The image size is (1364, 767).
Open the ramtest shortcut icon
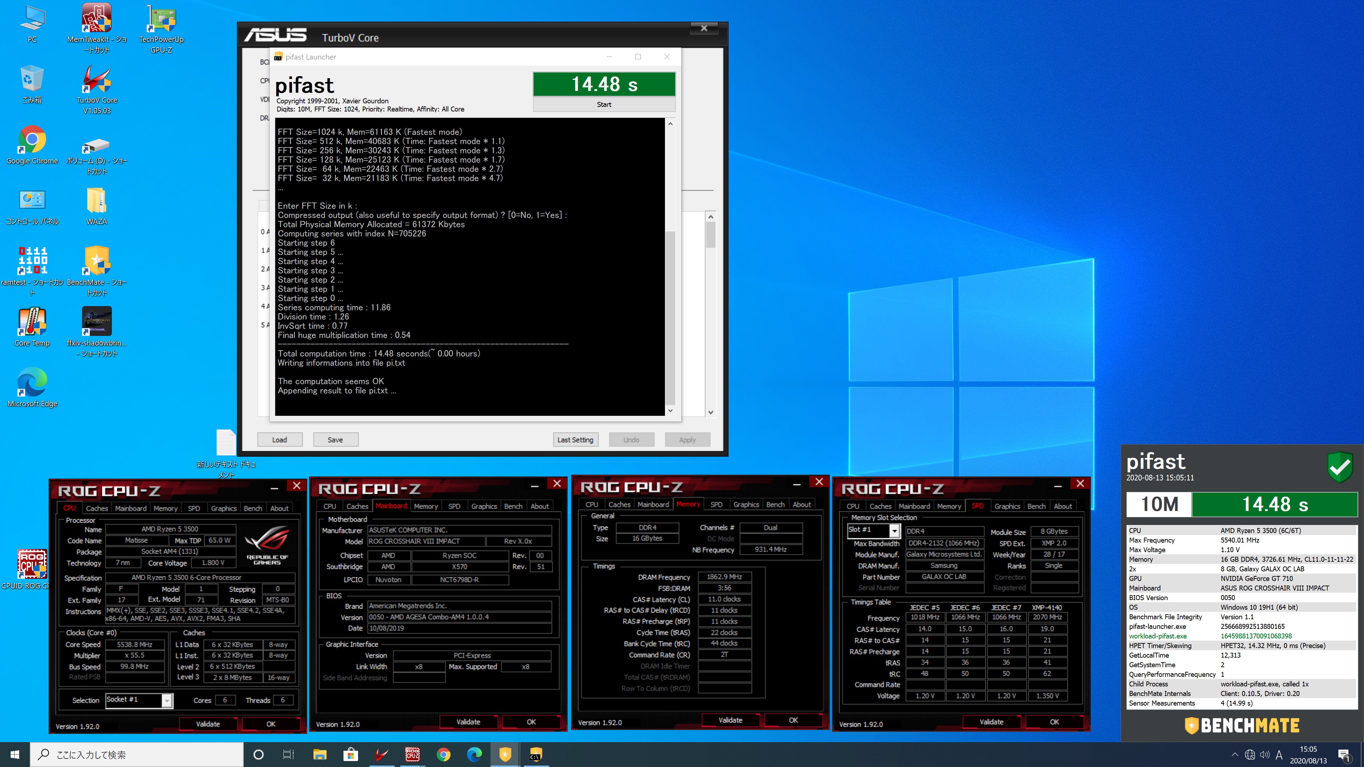click(x=32, y=271)
